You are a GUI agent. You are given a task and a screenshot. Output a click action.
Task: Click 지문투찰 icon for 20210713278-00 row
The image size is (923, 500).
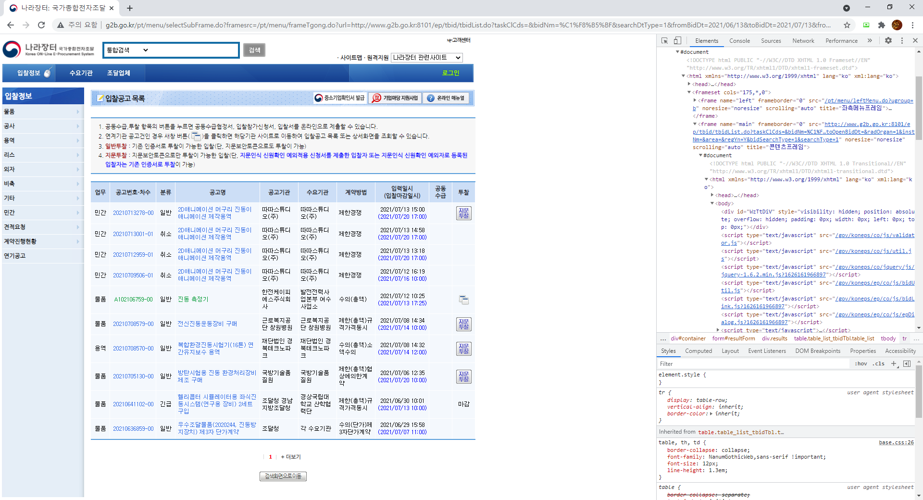tap(463, 213)
